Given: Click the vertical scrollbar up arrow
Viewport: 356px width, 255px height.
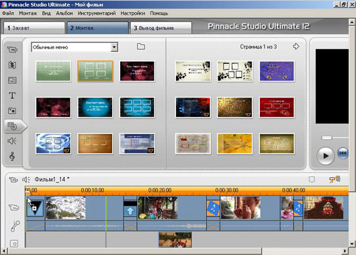Looking at the screenshot, I should click(352, 22).
